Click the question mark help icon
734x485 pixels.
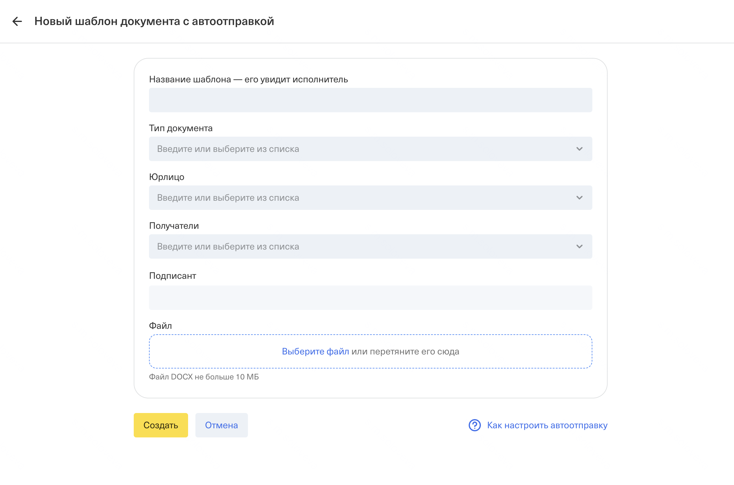click(474, 425)
